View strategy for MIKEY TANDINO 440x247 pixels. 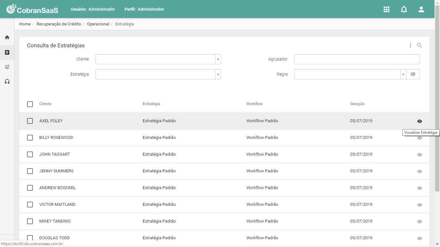click(x=419, y=222)
